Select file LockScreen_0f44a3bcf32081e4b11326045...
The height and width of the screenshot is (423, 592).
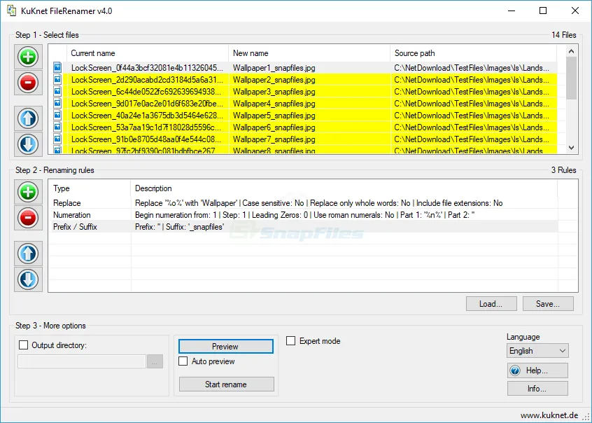(x=147, y=68)
